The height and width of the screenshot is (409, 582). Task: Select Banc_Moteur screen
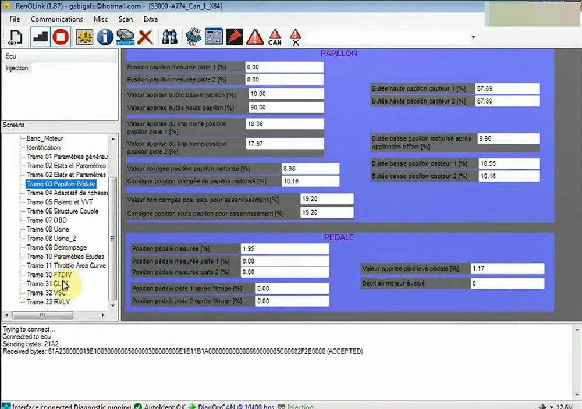point(45,138)
